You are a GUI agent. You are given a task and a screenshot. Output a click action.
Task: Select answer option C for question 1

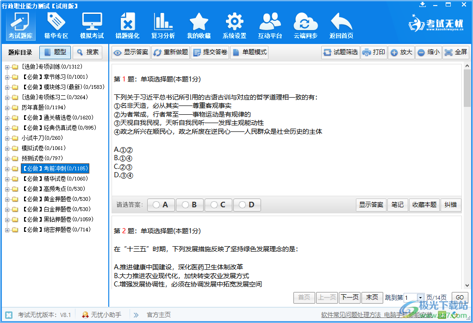tap(218, 205)
